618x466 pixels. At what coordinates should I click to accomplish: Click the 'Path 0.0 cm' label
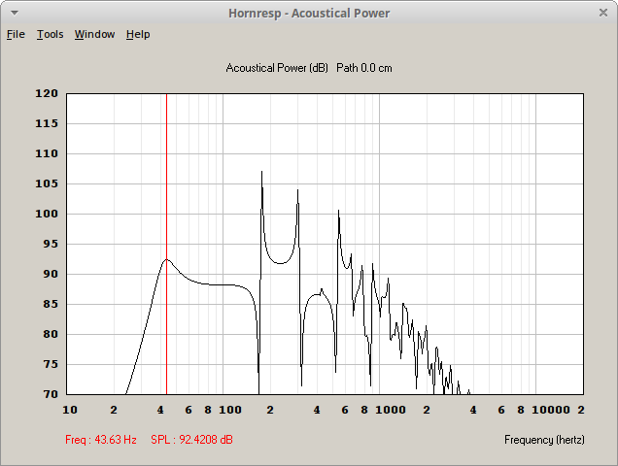pyautogui.click(x=364, y=68)
